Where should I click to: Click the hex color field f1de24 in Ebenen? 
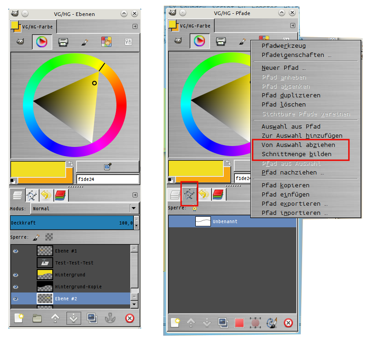coord(108,179)
